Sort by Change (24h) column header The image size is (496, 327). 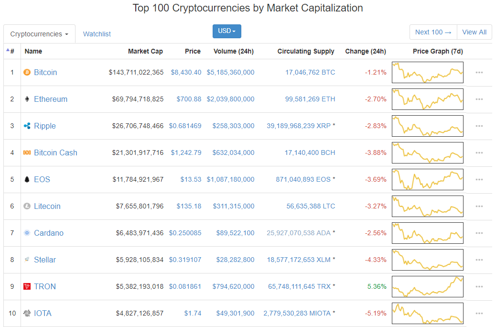pos(366,51)
